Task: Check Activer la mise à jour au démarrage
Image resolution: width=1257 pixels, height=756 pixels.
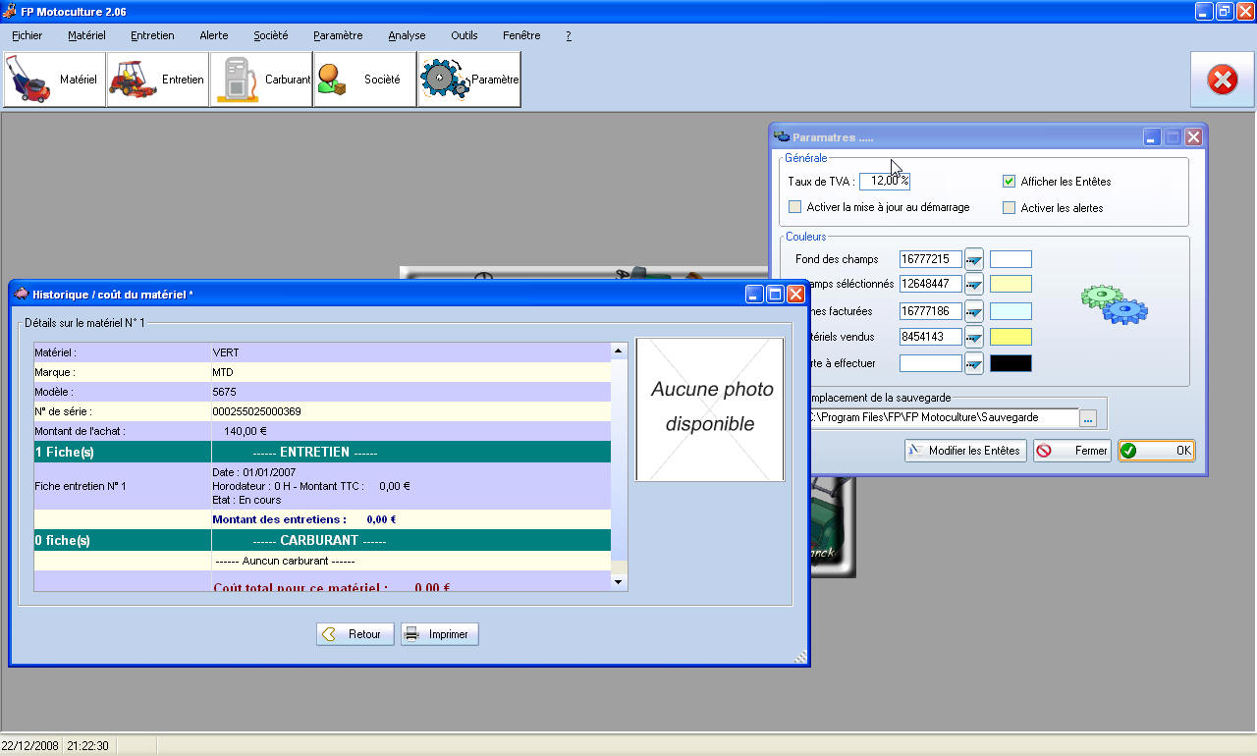Action: (795, 207)
